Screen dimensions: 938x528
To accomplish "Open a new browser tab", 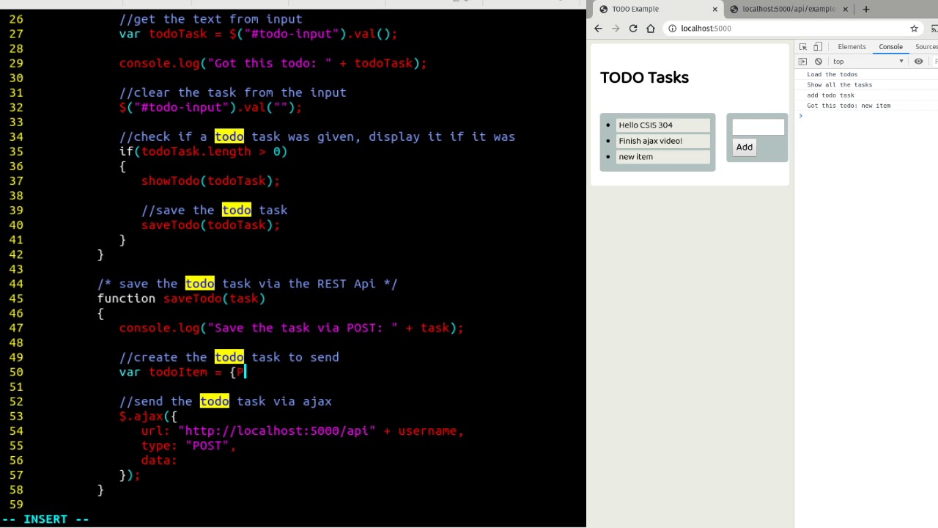I will point(866,9).
